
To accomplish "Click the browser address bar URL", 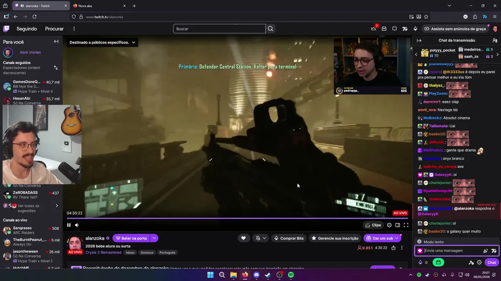I will point(104,17).
